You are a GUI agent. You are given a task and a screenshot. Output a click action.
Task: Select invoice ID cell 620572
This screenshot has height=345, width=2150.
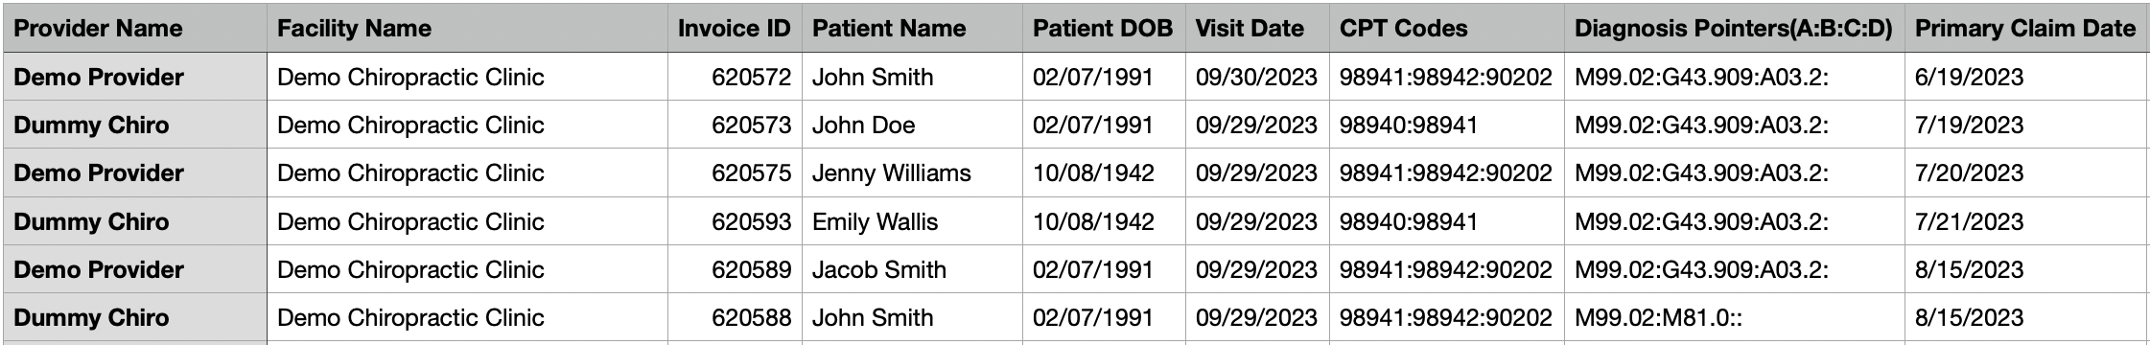tap(735, 77)
